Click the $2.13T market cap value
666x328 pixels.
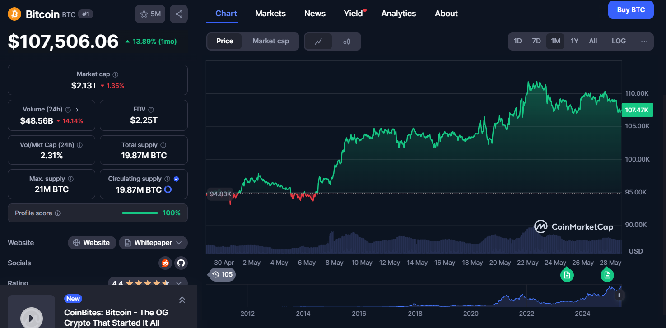click(84, 85)
